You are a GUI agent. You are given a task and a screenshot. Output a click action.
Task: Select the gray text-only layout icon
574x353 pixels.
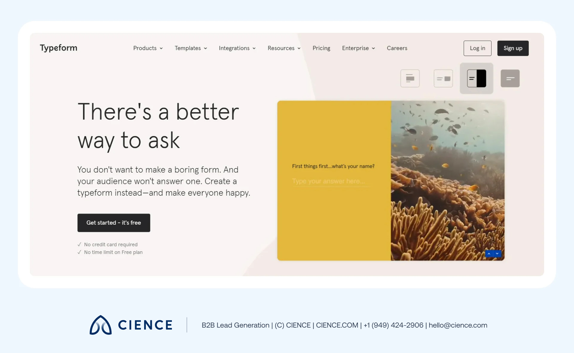click(x=510, y=78)
